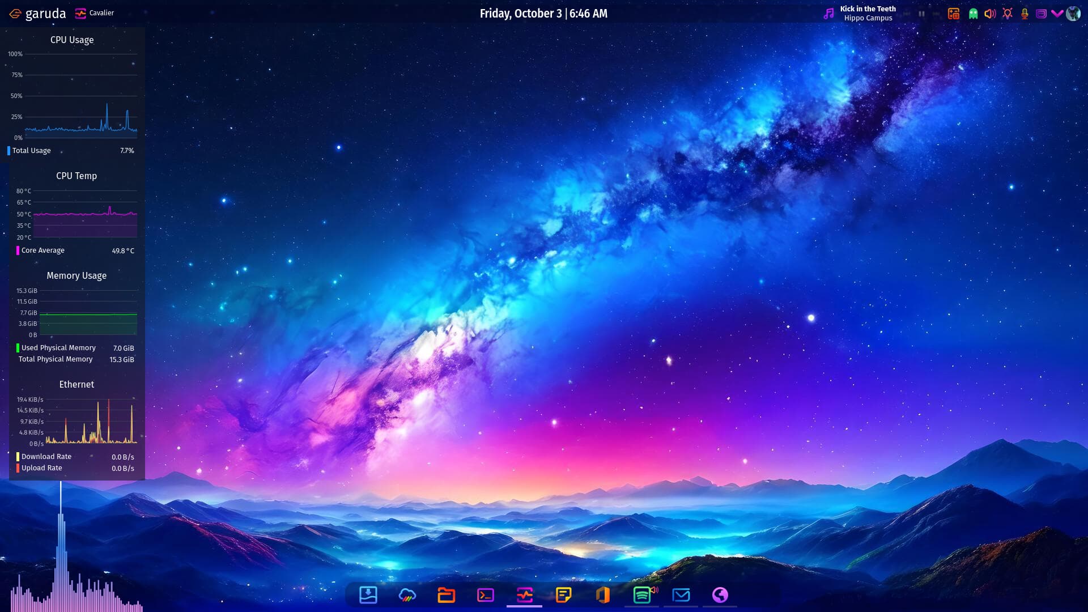Pause the currently playing track
Viewport: 1088px width, 612px height.
tap(921, 14)
